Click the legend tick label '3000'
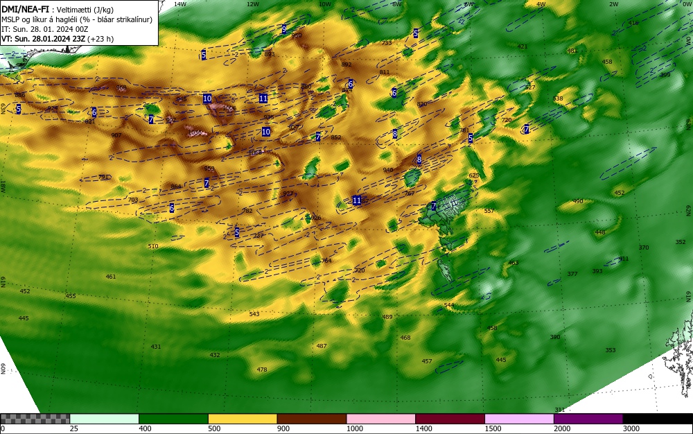Viewport: 693px width, 434px height. [x=631, y=428]
